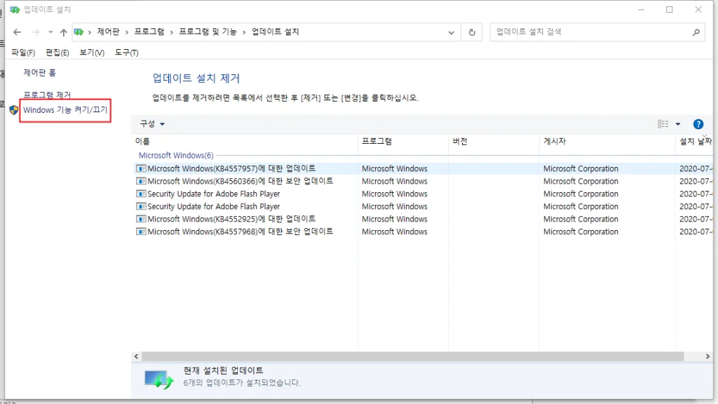Open the 파일(F) menu
This screenshot has width=718, height=404.
point(23,53)
